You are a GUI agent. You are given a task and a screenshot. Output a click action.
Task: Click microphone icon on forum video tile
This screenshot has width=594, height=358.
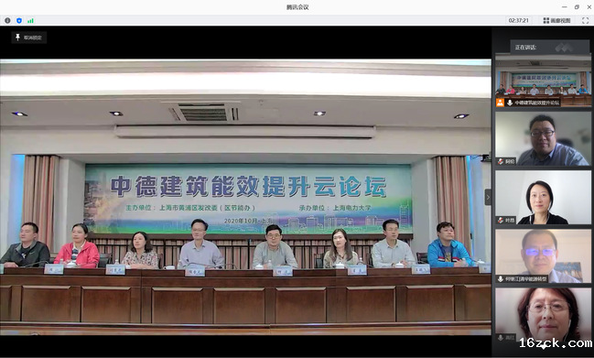pos(510,103)
